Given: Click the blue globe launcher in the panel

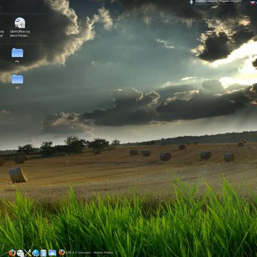Looking at the screenshot, I should tap(35, 253).
